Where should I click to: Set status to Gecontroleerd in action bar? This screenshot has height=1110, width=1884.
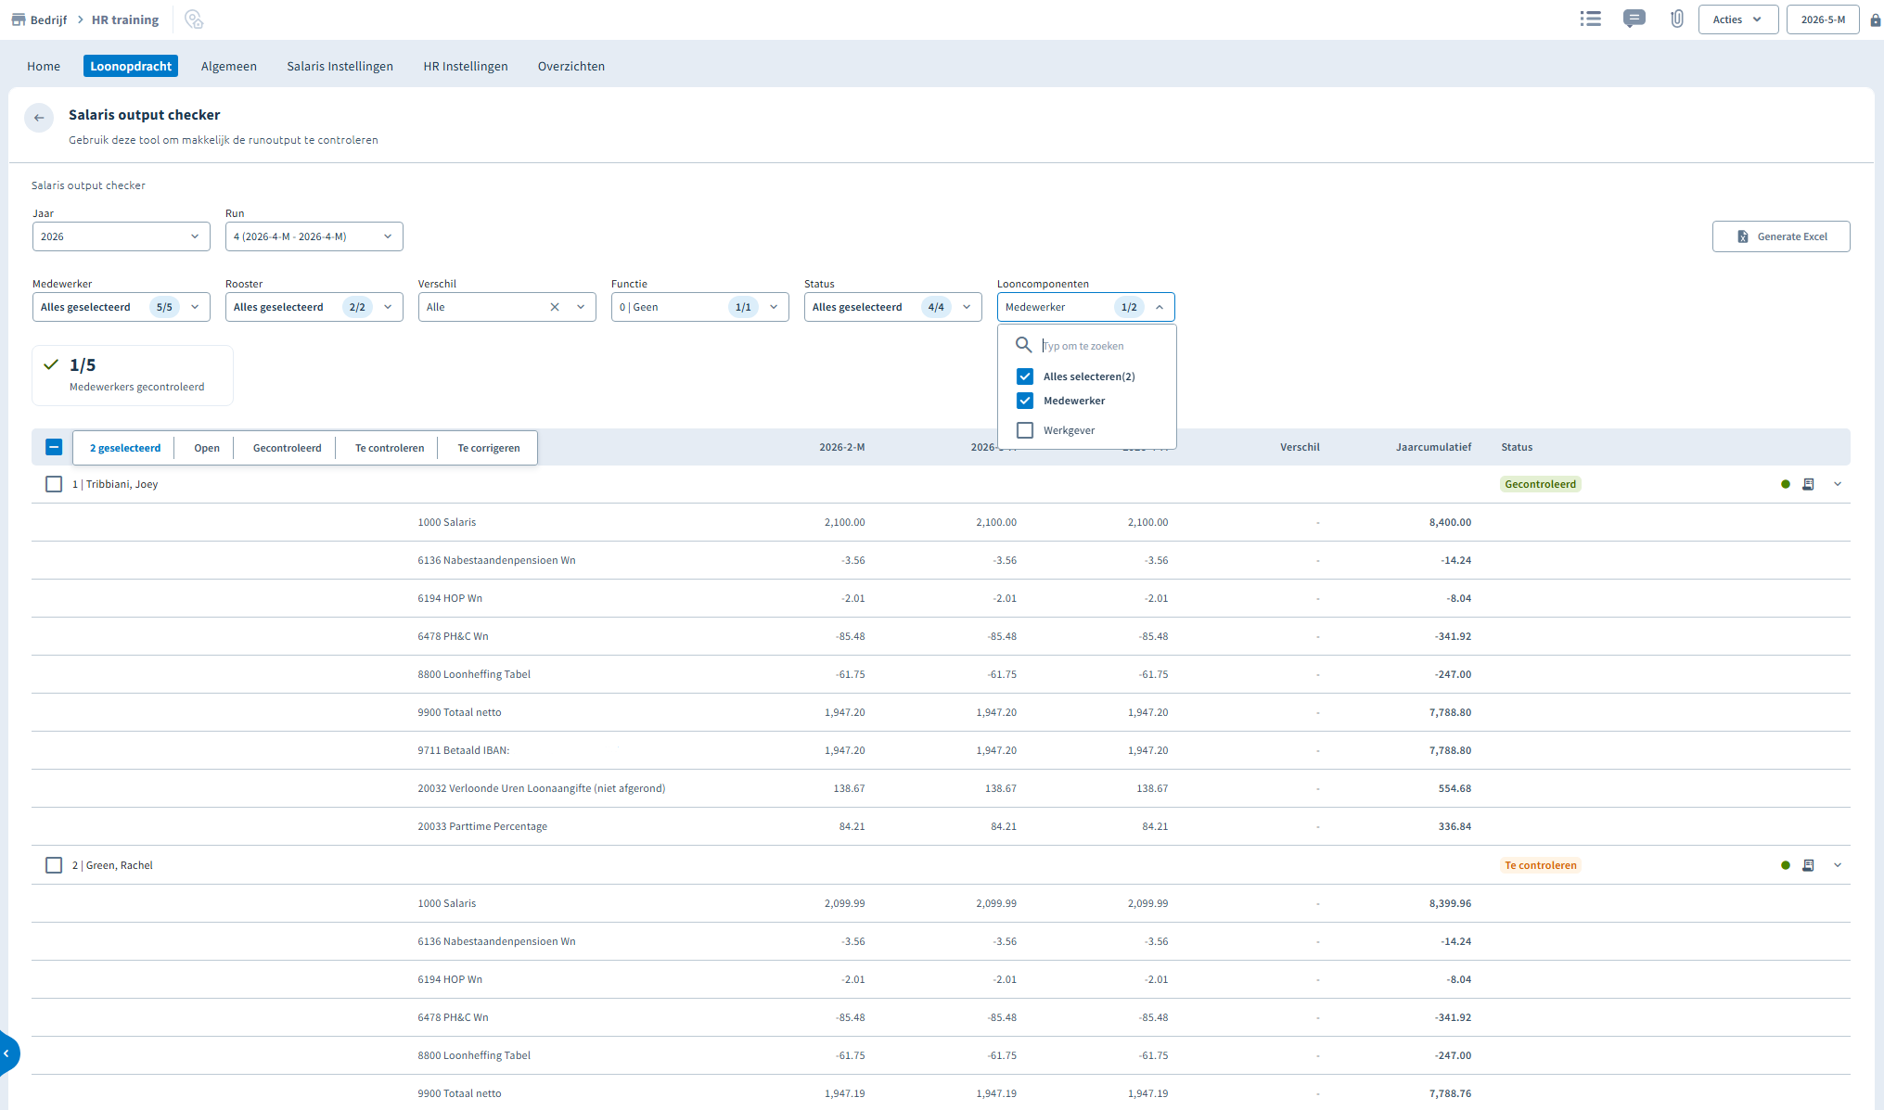[288, 448]
